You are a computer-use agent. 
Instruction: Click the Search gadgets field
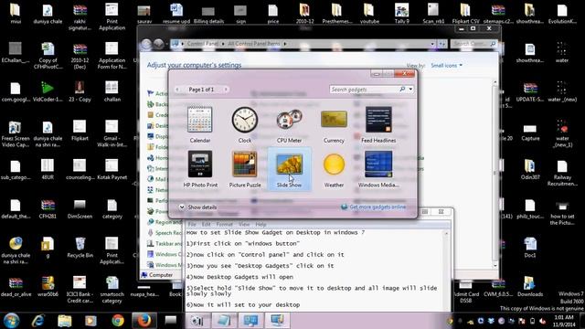coord(364,90)
